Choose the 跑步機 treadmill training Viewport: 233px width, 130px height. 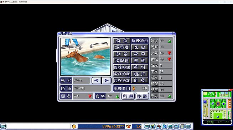(x=122, y=47)
